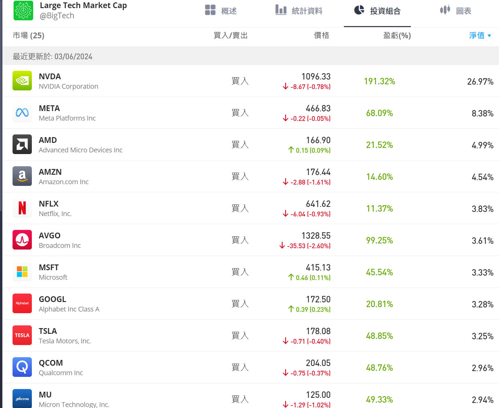
Task: Click the Microsoft logo icon
Action: coord(22,272)
